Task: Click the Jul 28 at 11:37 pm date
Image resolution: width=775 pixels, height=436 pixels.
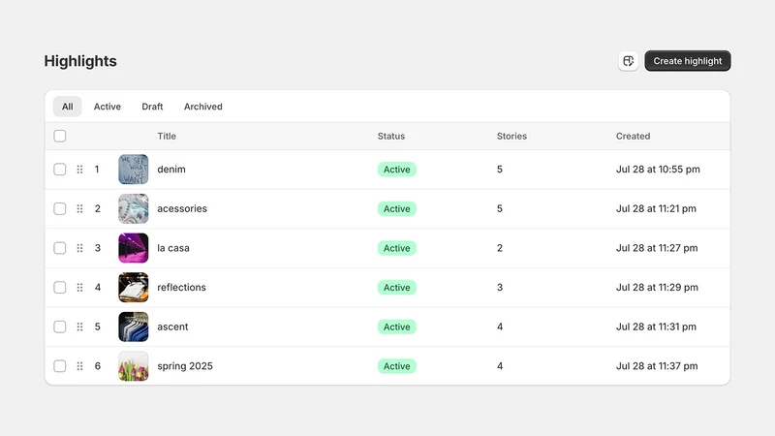Action: tap(657, 366)
